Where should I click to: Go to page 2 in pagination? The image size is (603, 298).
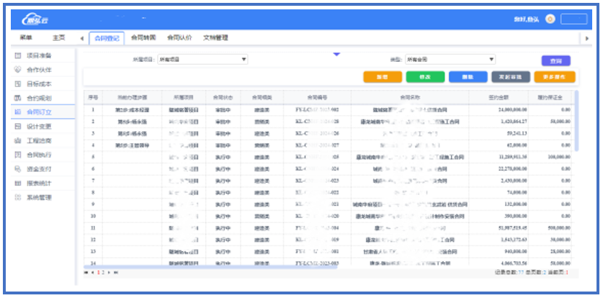coord(104,273)
